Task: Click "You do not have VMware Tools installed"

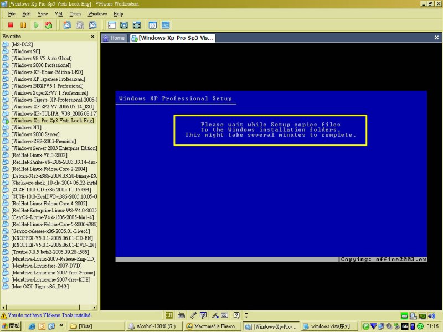Action: coord(50,315)
